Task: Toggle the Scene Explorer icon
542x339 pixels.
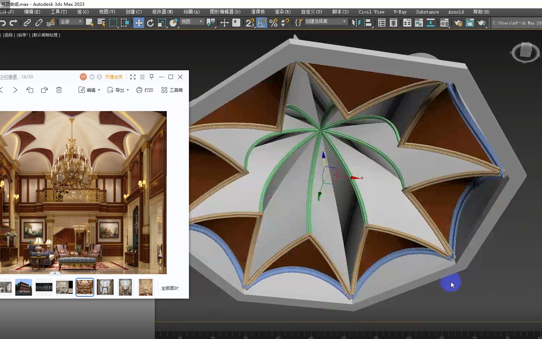Action: [382, 23]
